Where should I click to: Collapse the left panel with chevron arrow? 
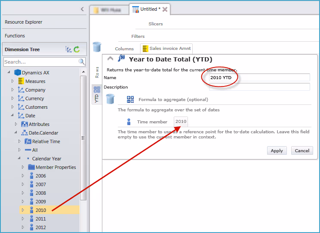tap(82, 9)
